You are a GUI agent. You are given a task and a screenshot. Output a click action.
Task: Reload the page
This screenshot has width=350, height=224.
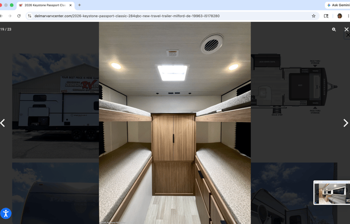point(19,16)
